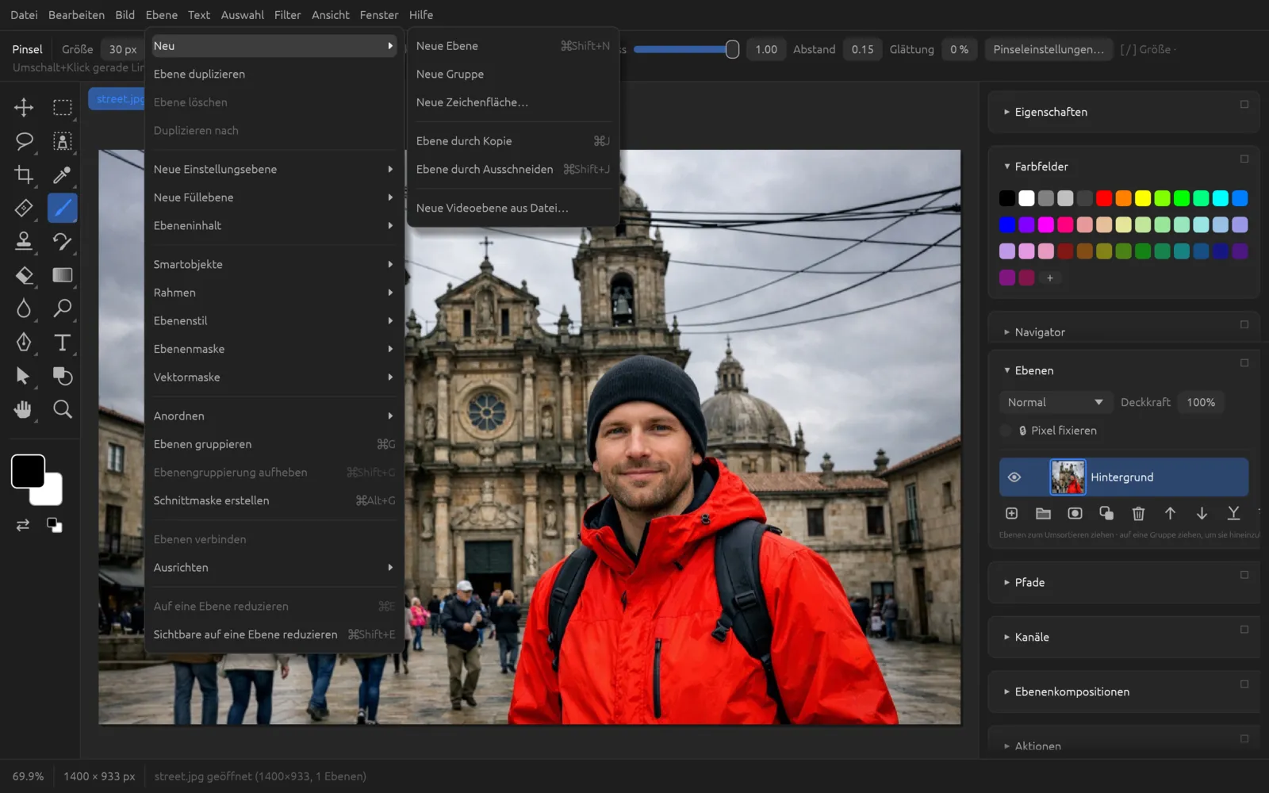This screenshot has height=793, width=1269.
Task: Select the Pen tool
Action: tap(24, 342)
